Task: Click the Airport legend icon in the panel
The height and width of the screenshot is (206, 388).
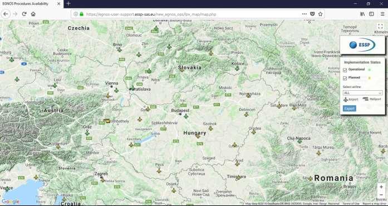Action: pos(346,100)
